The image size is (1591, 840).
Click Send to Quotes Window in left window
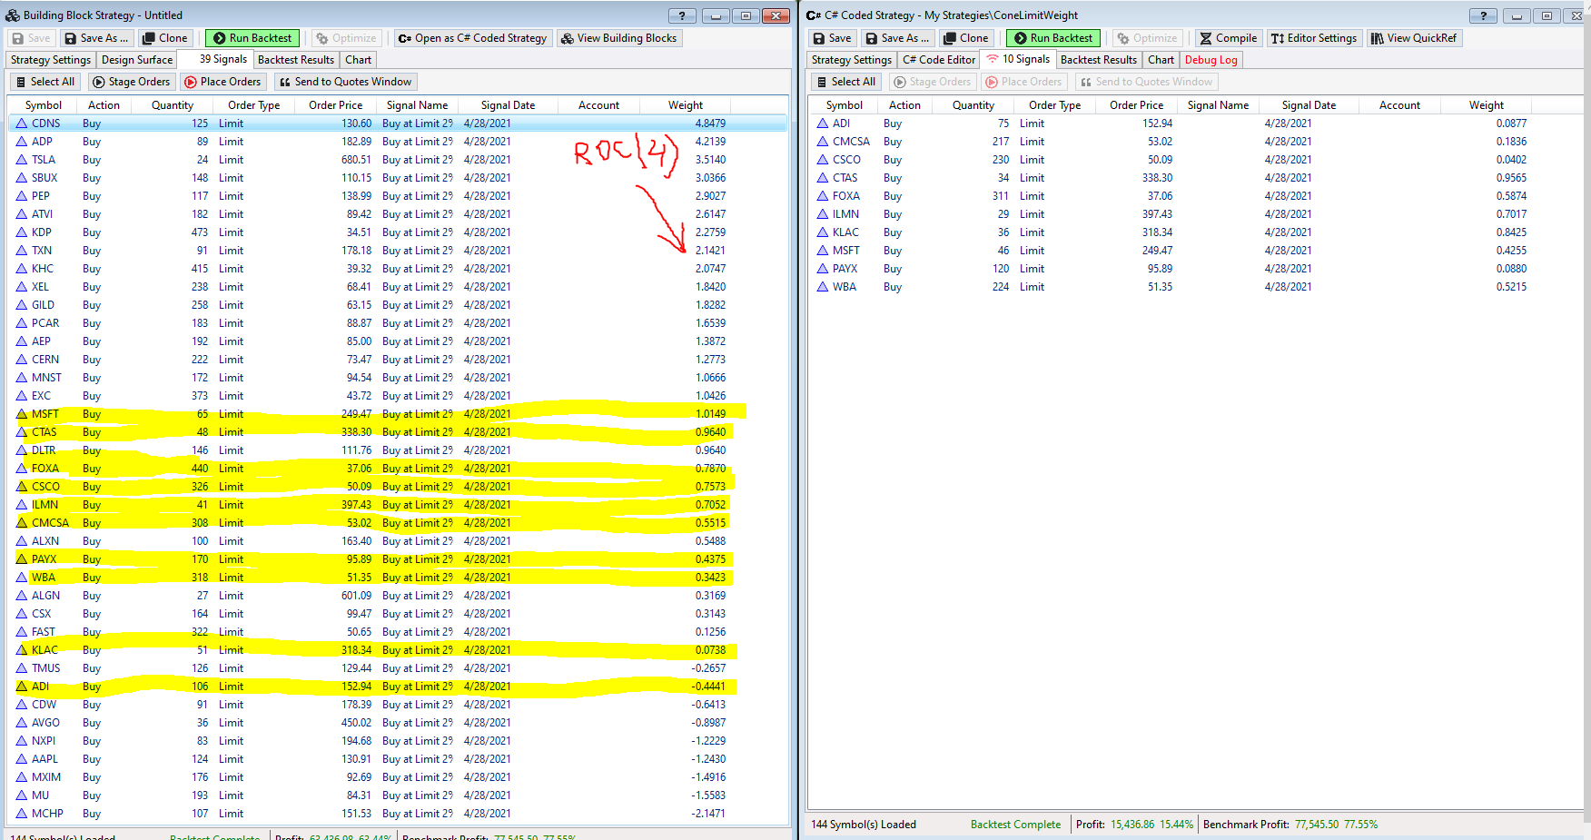tap(345, 82)
